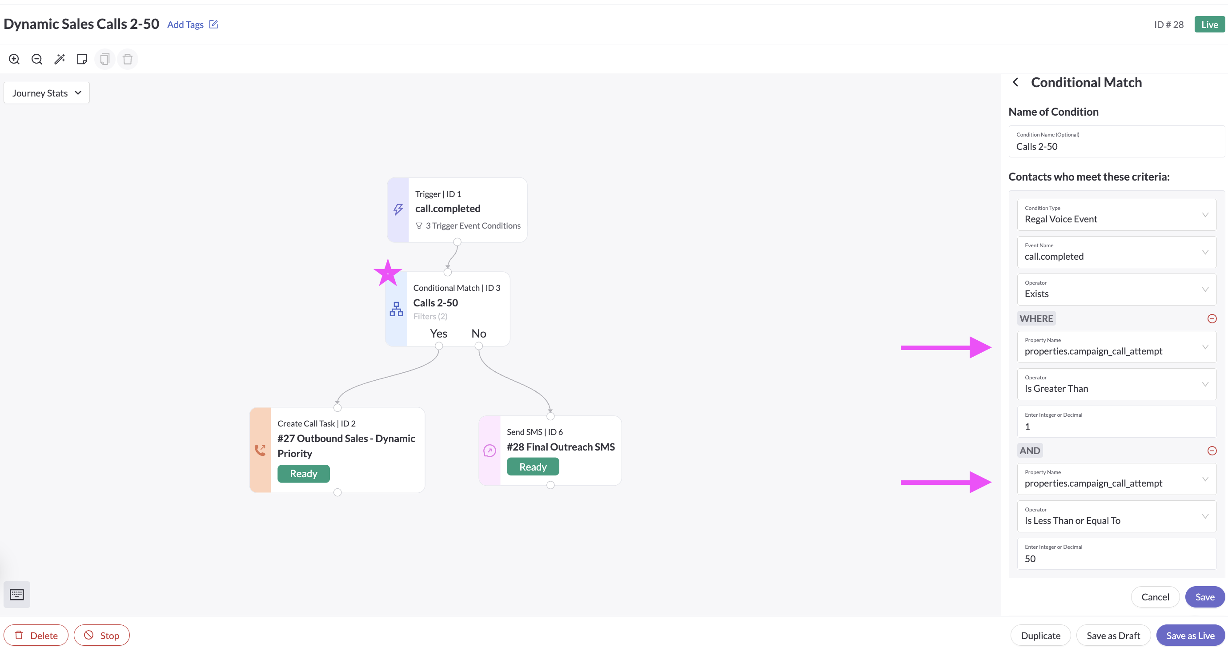Image resolution: width=1228 pixels, height=652 pixels.
Task: Open the Event Name dropdown
Action: tap(1116, 252)
